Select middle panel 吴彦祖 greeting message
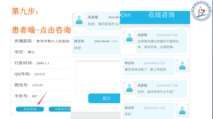The width and height of the screenshot is (213, 119). (x=103, y=21)
